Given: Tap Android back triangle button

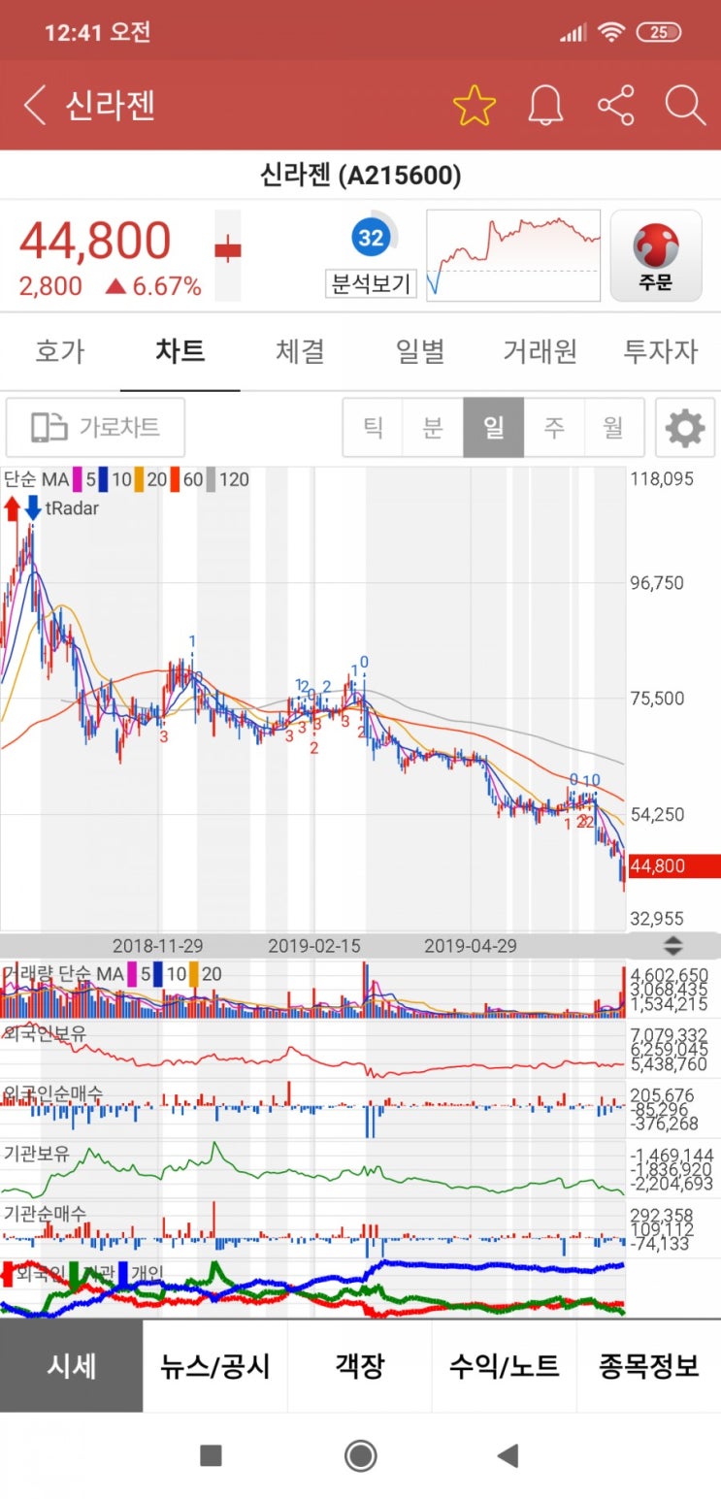Looking at the screenshot, I should pos(508,1455).
